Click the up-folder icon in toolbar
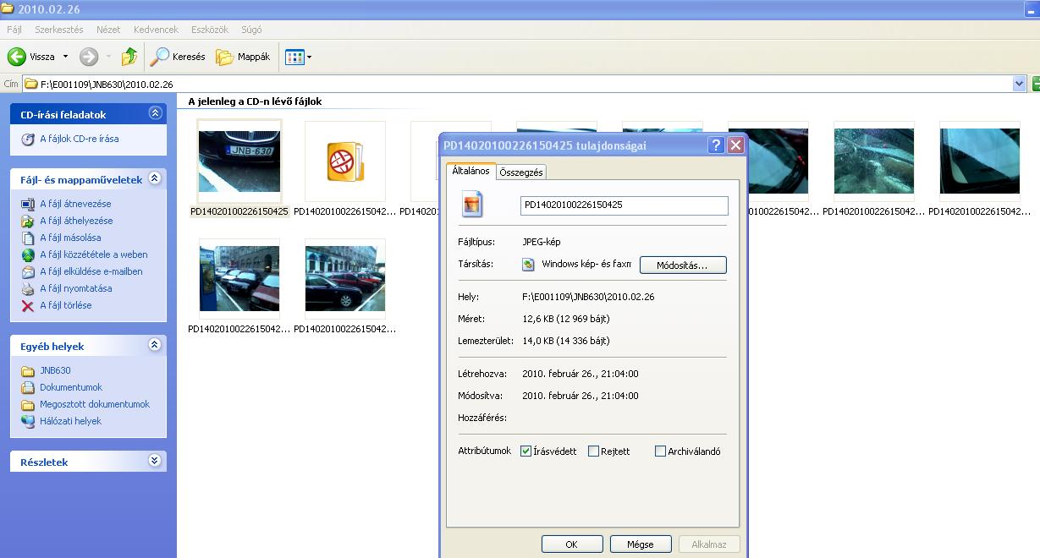The image size is (1040, 558). [x=129, y=57]
